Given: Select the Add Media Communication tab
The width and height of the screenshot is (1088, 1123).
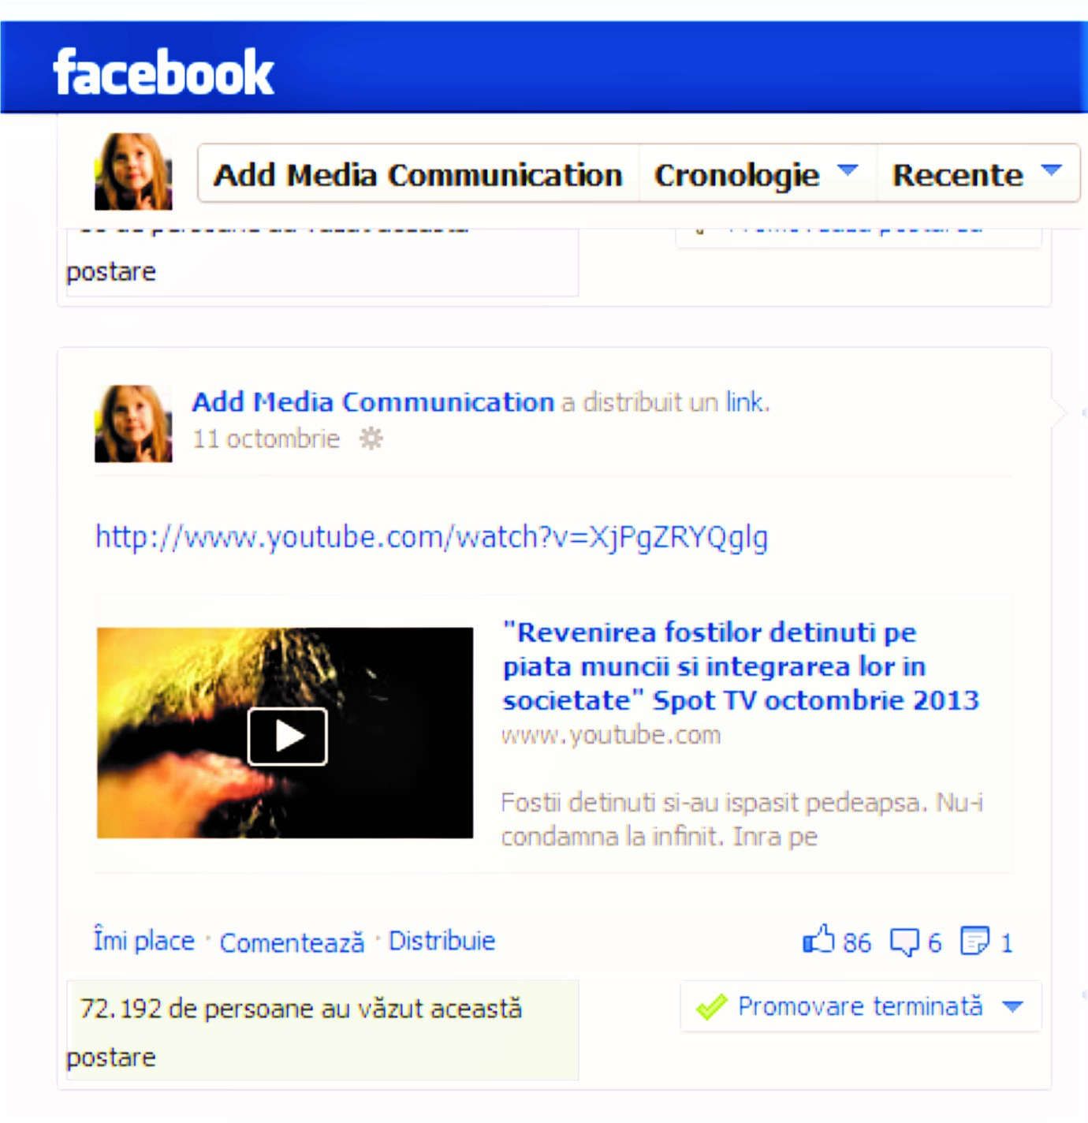Looking at the screenshot, I should [418, 174].
